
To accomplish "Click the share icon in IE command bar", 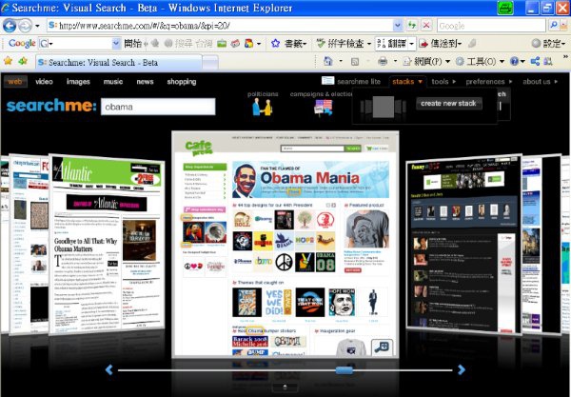I will [x=535, y=62].
